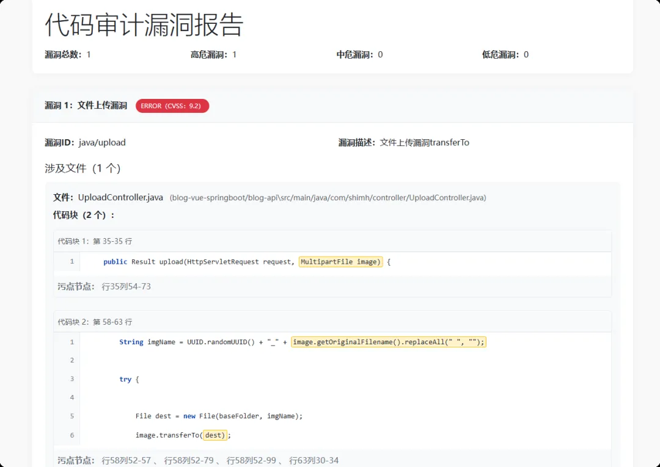Viewport: 660px width, 467px height.
Task: Collapse the 漏洞 1: 文件上传漏洞 header
Action: [x=332, y=106]
